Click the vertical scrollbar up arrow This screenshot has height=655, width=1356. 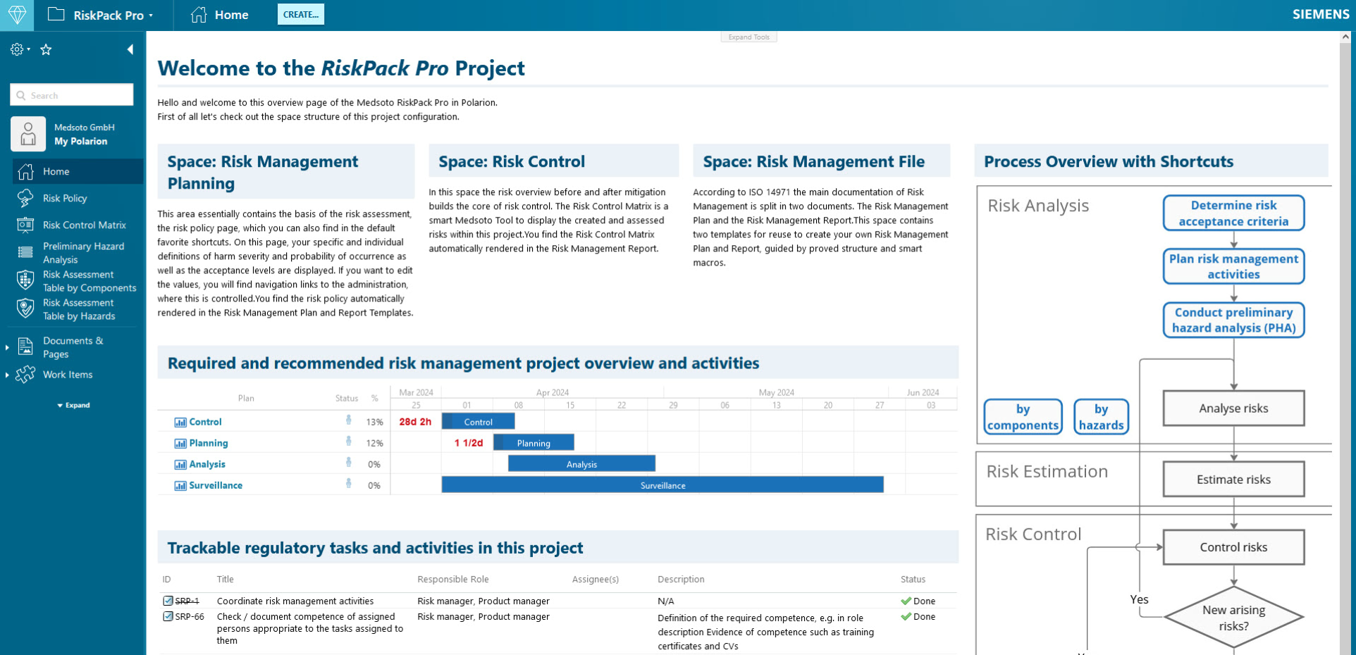click(x=1345, y=37)
